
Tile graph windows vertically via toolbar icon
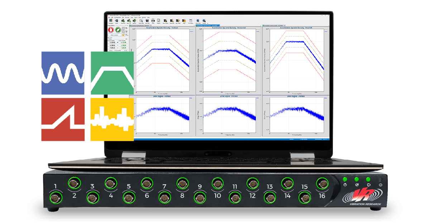[191, 20]
